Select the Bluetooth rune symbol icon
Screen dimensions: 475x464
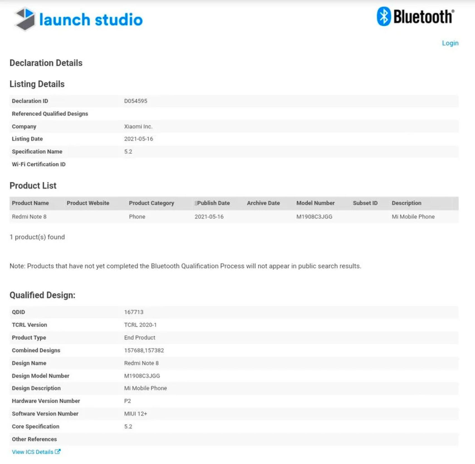[385, 17]
